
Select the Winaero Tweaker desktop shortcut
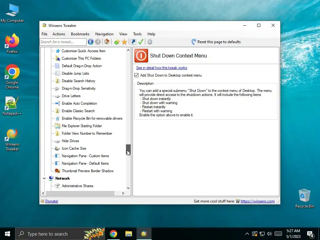[x=12, y=140]
